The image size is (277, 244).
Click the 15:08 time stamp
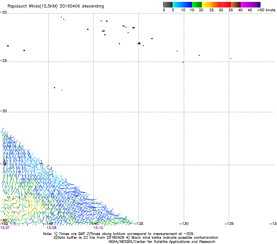pos(51,228)
